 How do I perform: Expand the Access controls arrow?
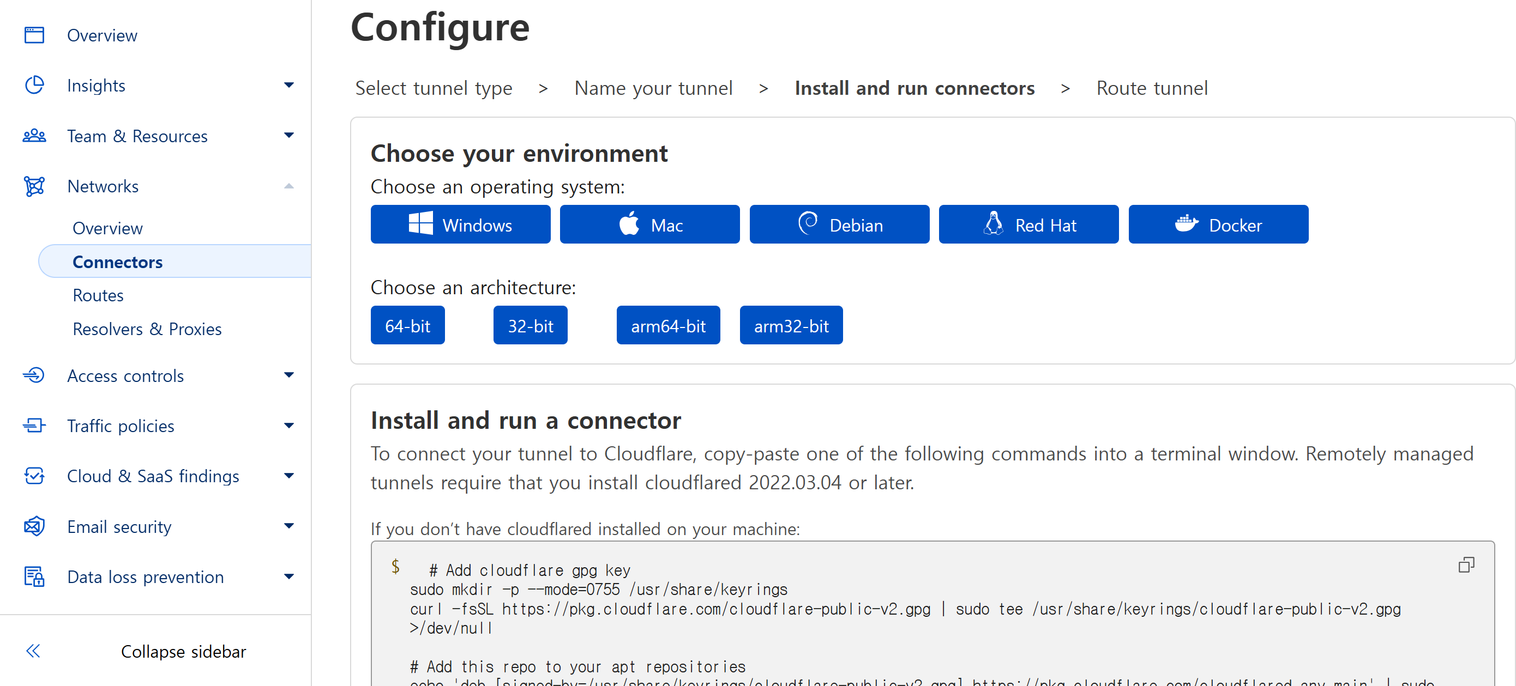coord(288,375)
